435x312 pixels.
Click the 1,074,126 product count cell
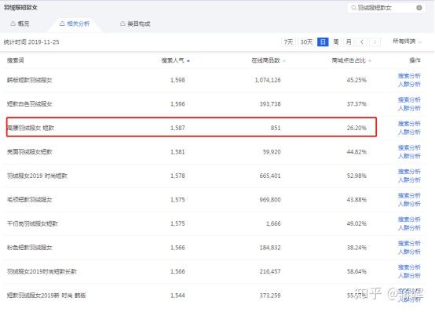tap(268, 80)
